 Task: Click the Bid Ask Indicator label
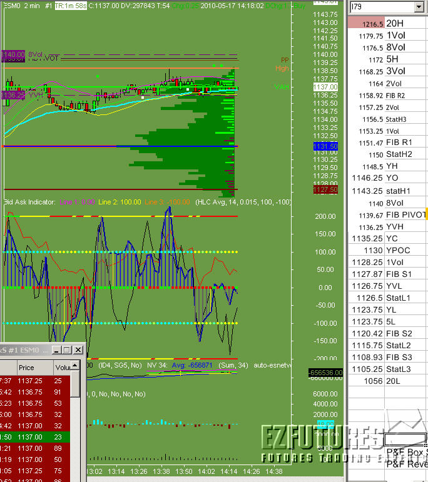click(x=29, y=202)
